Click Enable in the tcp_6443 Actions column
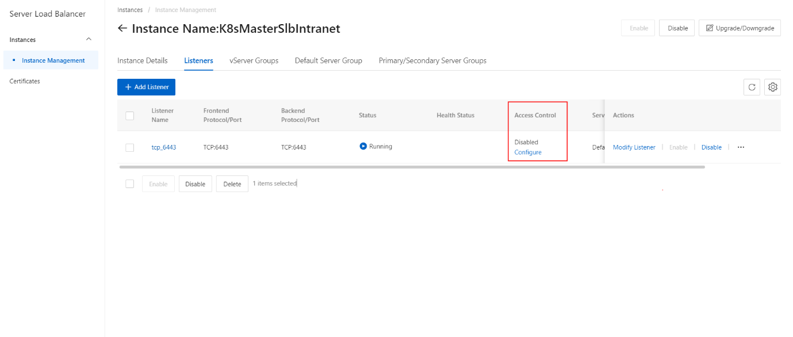 pyautogui.click(x=678, y=147)
